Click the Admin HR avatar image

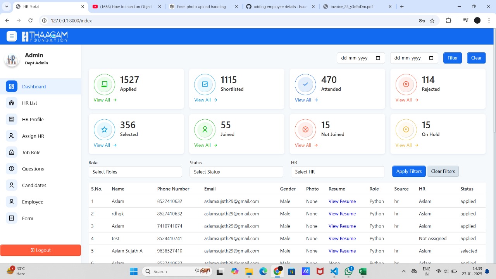[12, 59]
